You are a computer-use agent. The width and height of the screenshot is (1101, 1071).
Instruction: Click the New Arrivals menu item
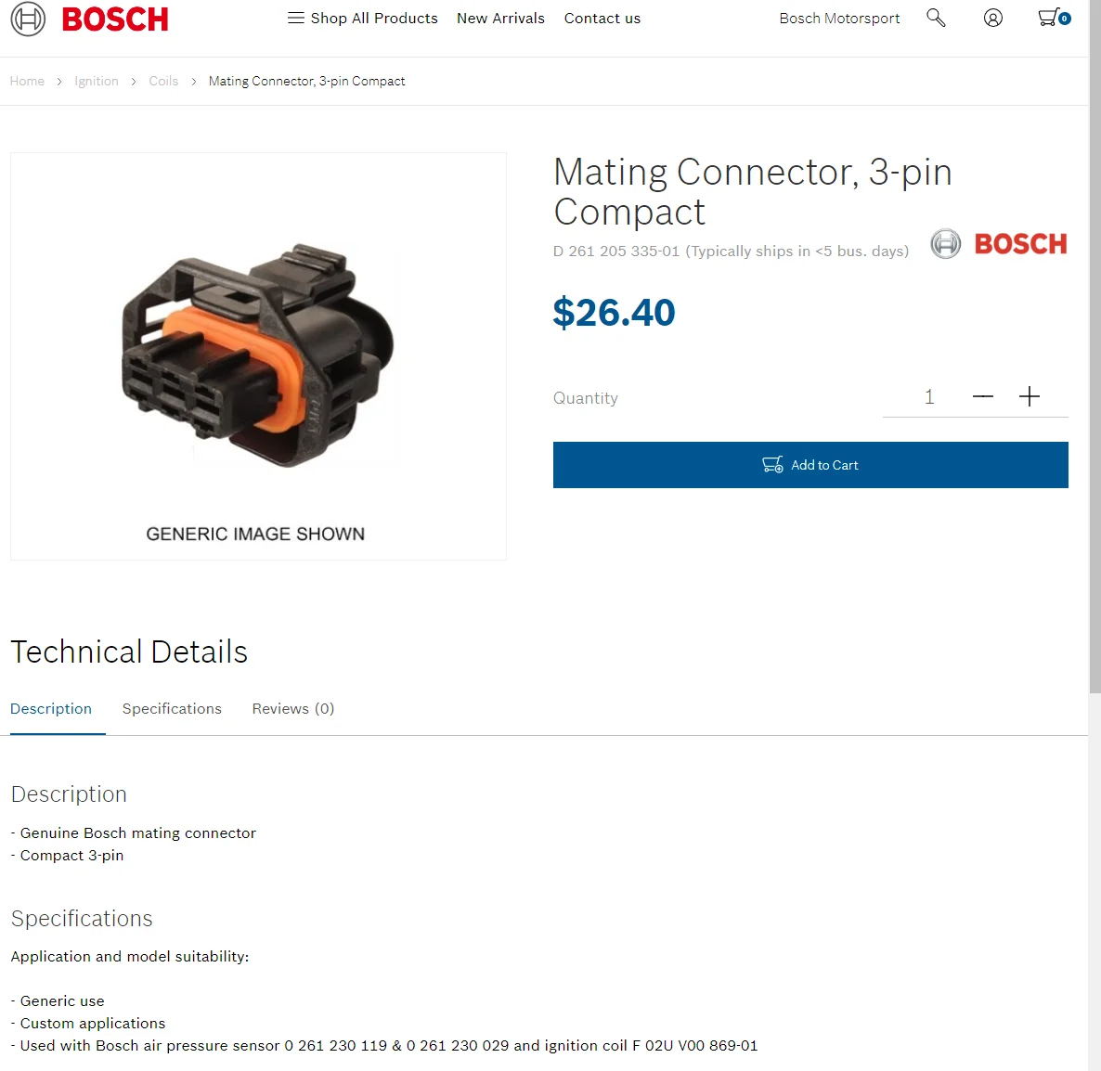point(500,18)
